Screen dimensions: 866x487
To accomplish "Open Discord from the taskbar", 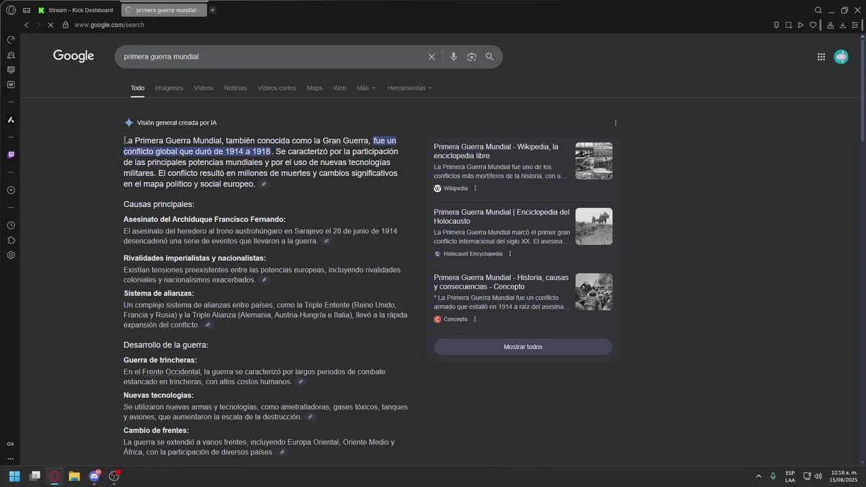I will click(x=94, y=476).
